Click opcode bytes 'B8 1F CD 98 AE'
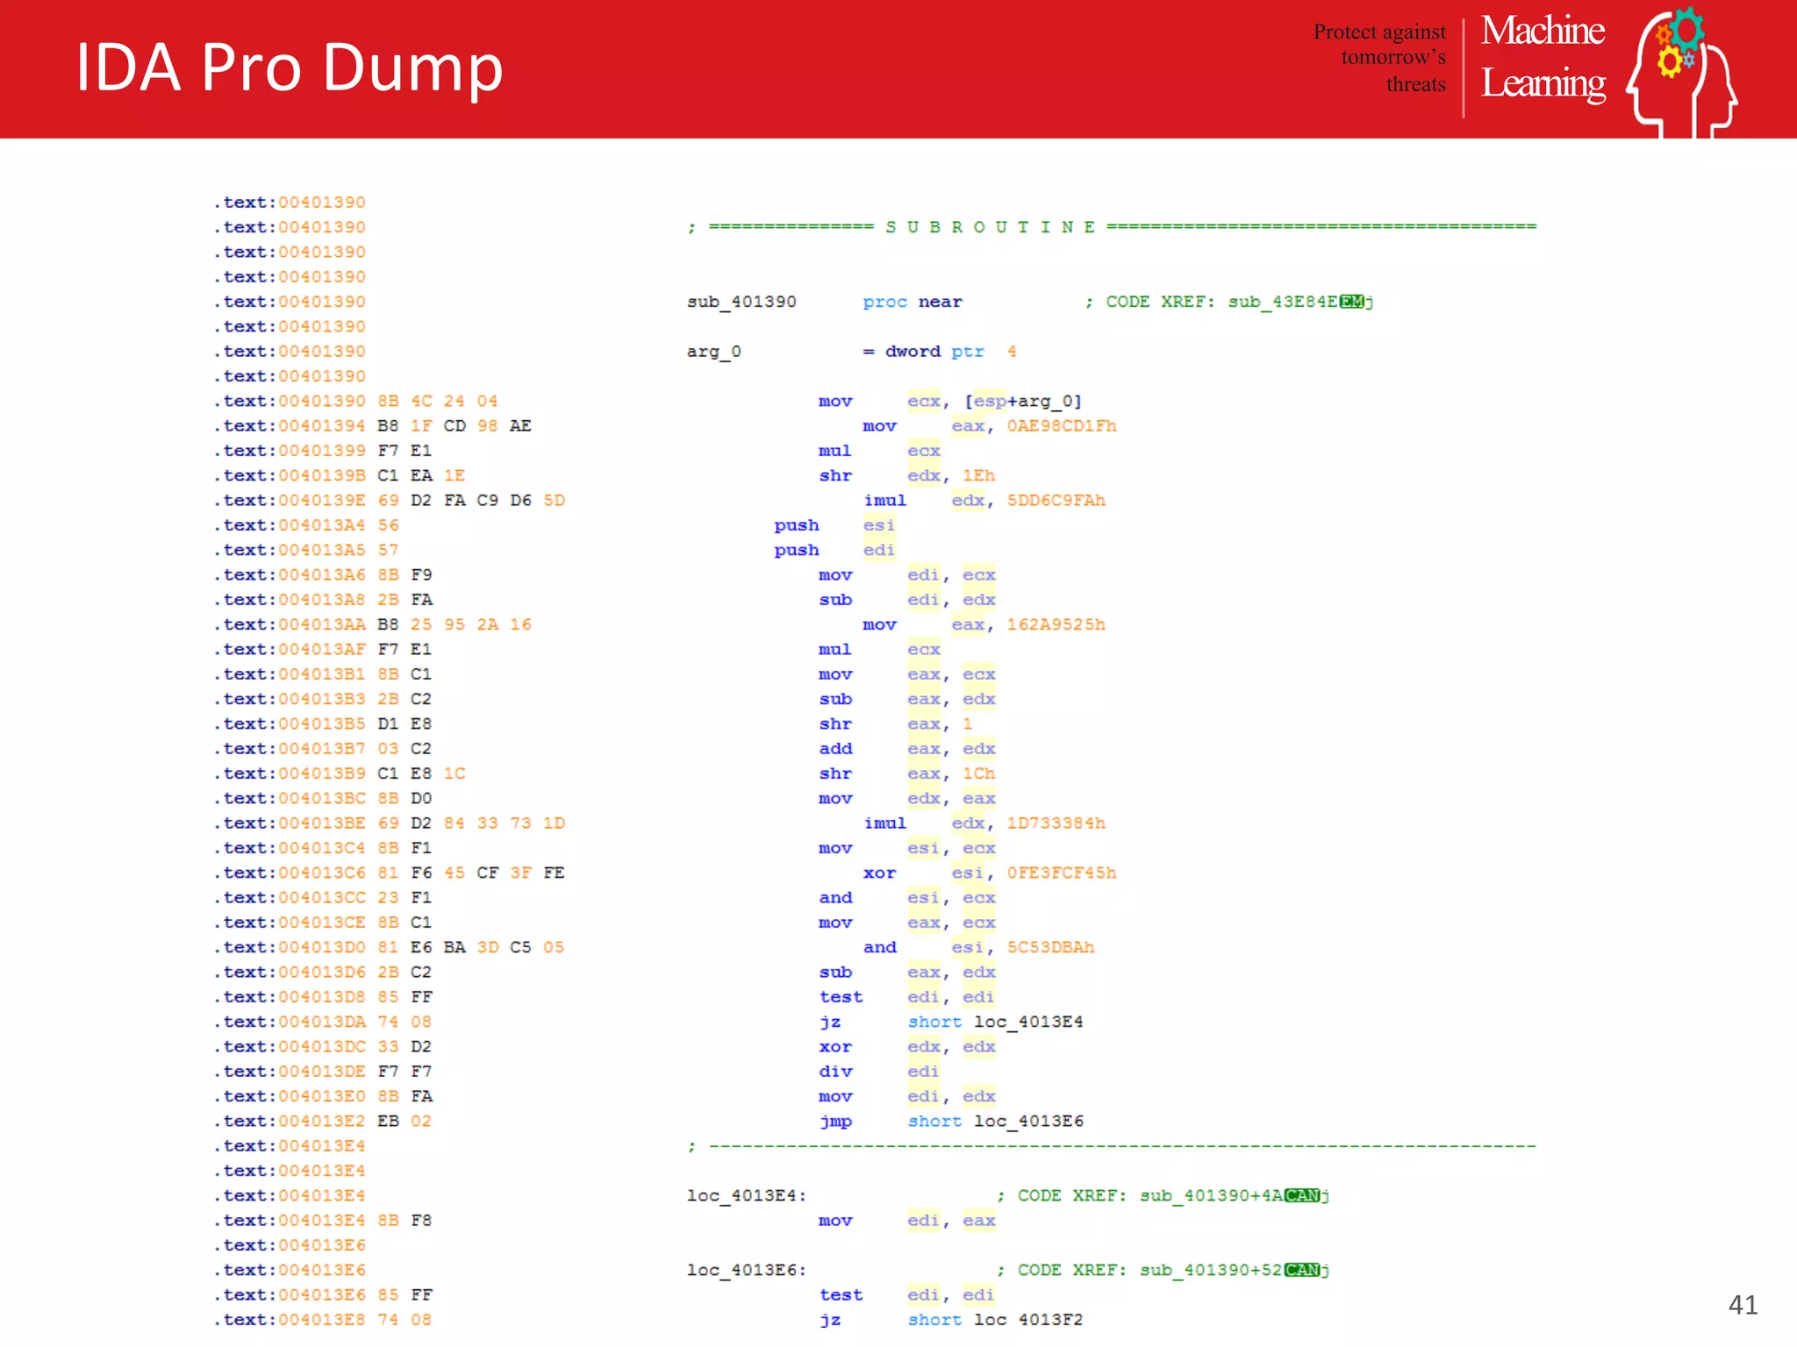The width and height of the screenshot is (1797, 1347). (455, 426)
